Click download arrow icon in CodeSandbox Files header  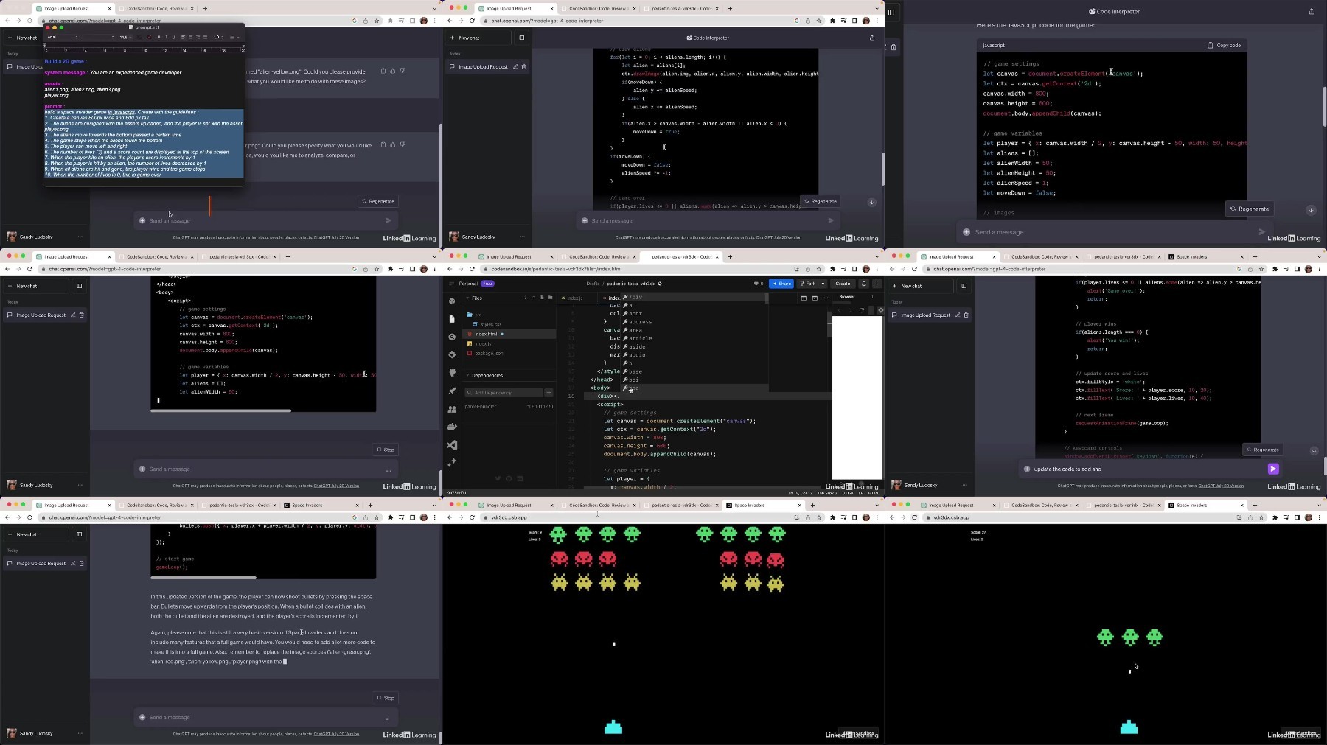tap(526, 298)
